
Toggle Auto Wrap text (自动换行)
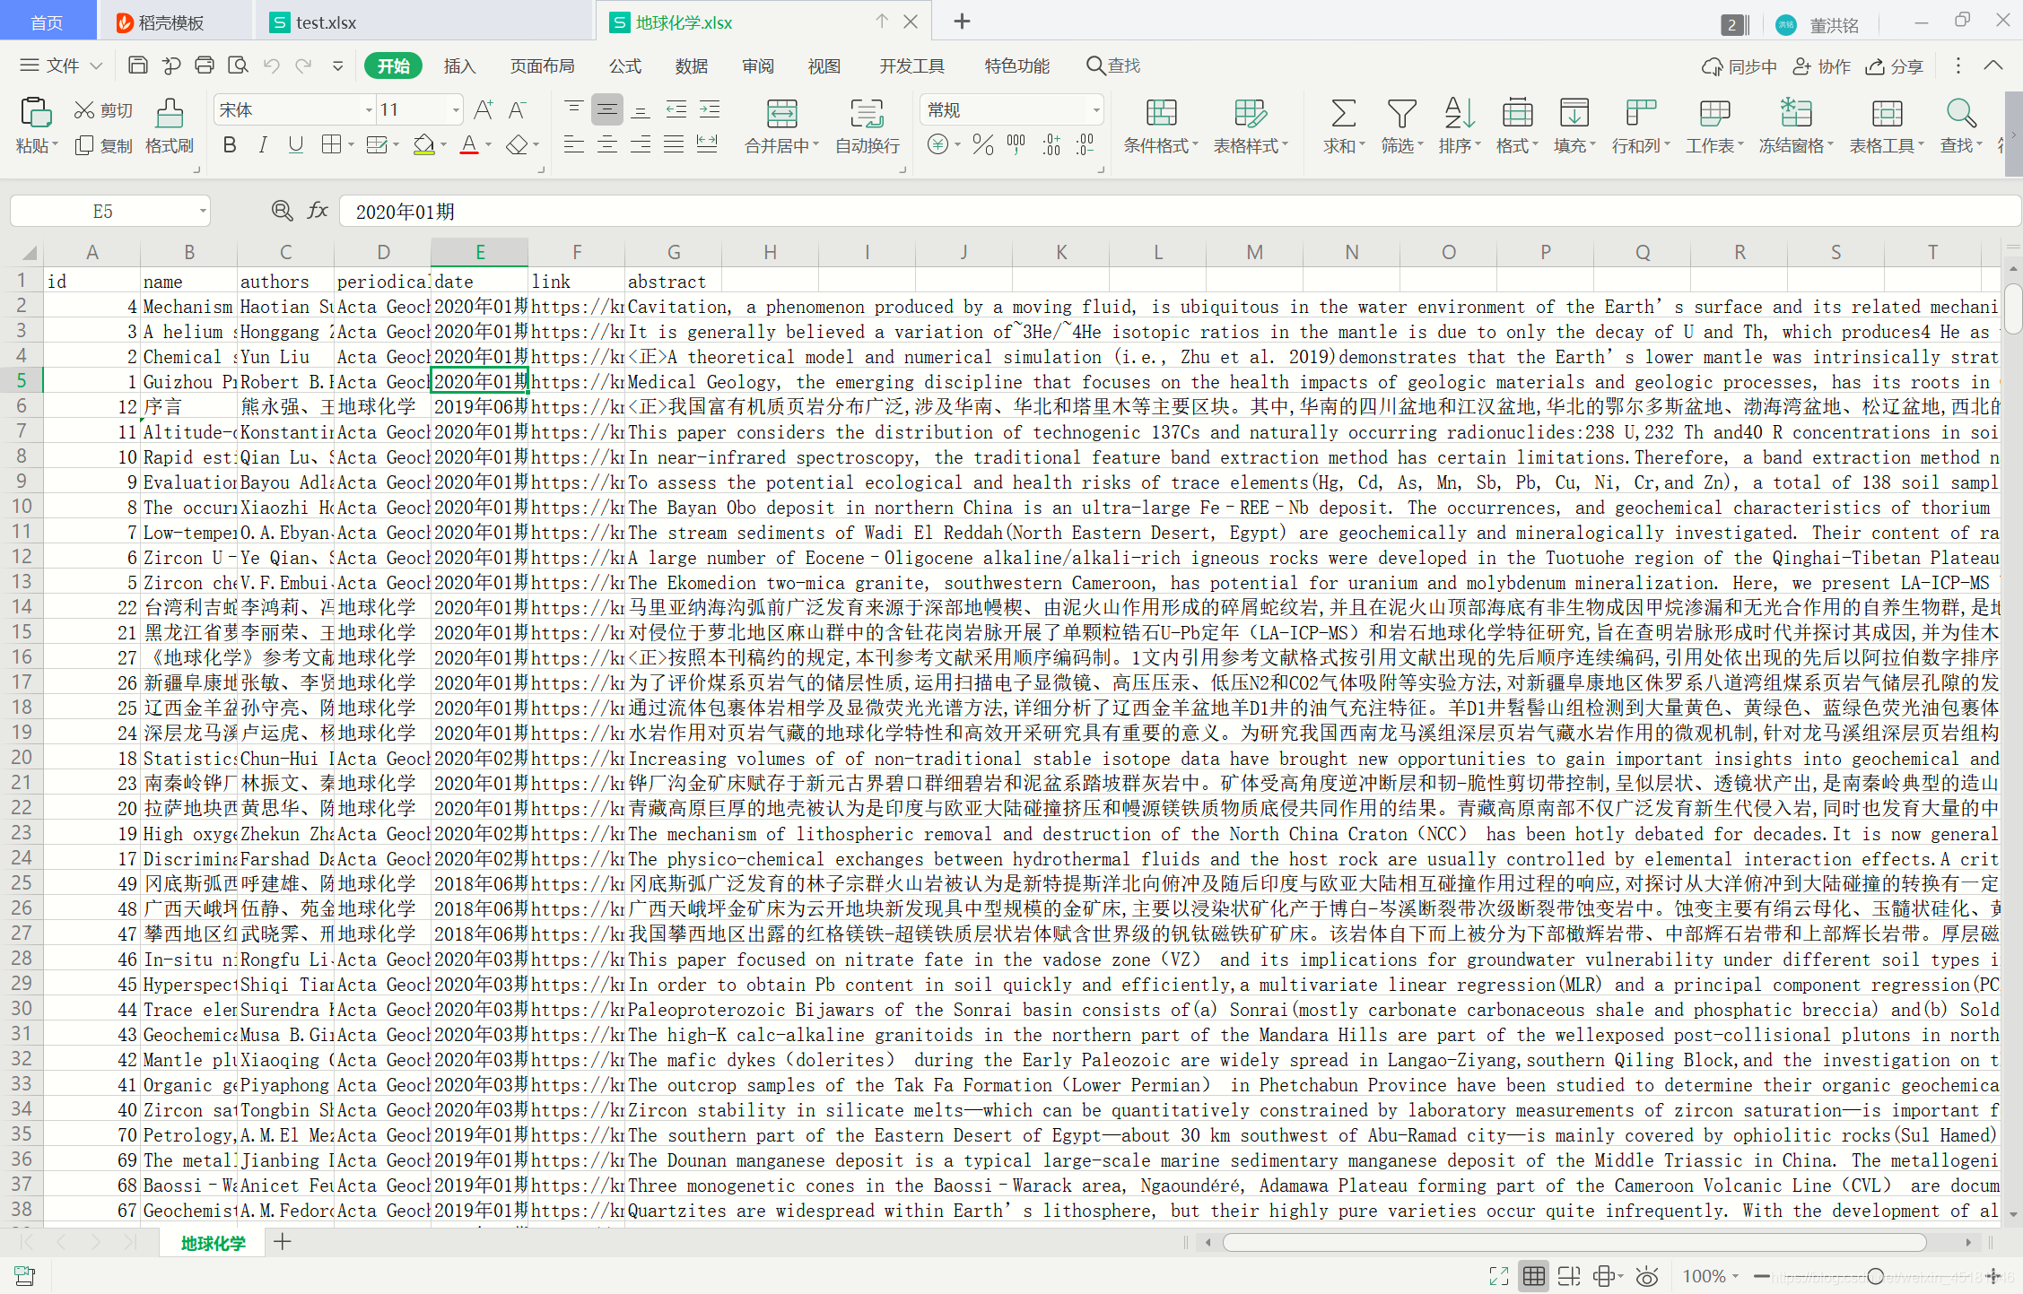867,114
